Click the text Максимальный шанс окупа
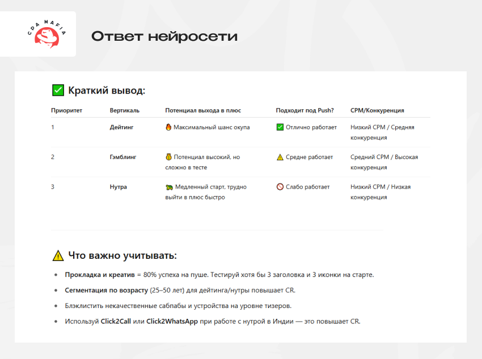This screenshot has width=482, height=359. 212,127
